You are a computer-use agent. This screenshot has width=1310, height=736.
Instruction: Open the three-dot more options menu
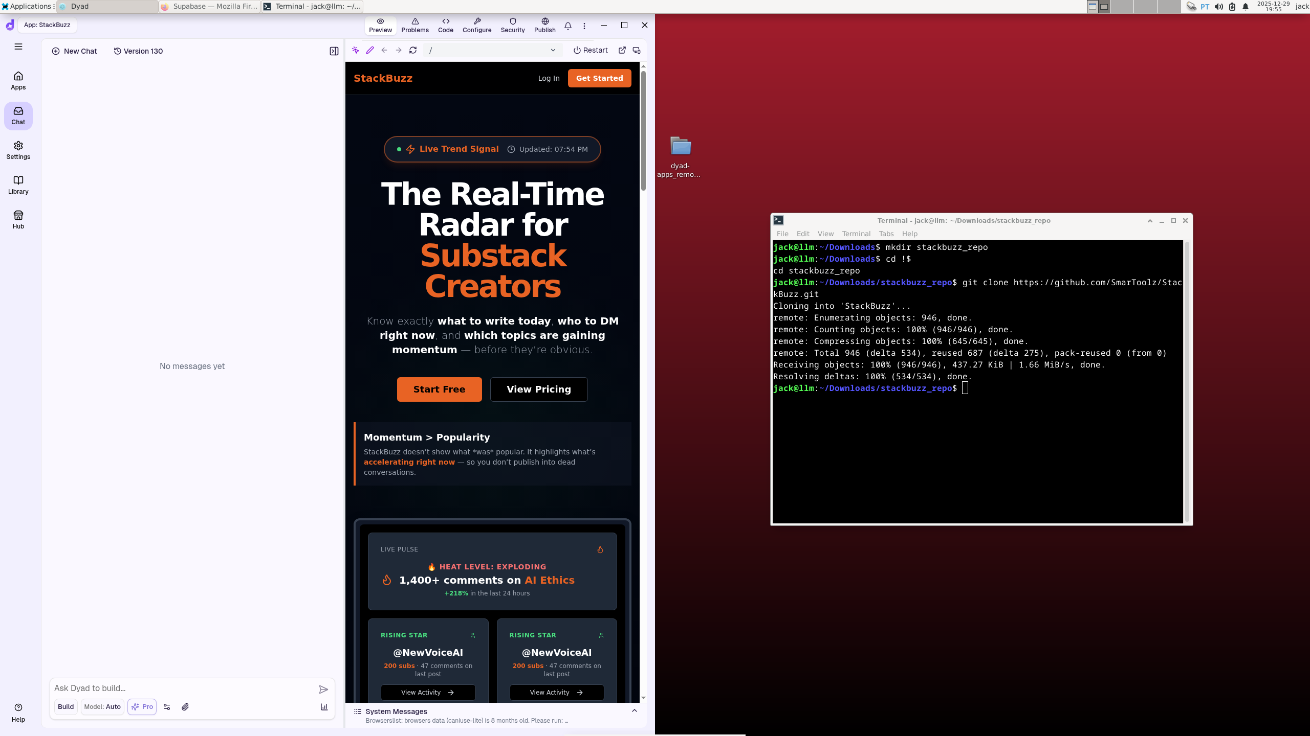click(x=584, y=26)
